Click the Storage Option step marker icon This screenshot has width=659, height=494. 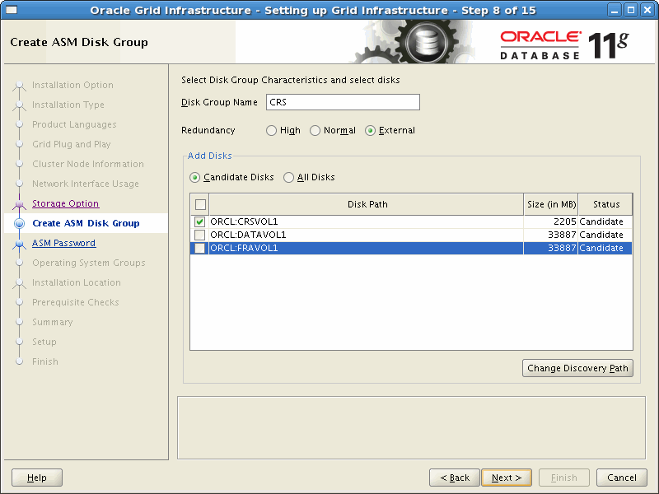19,203
